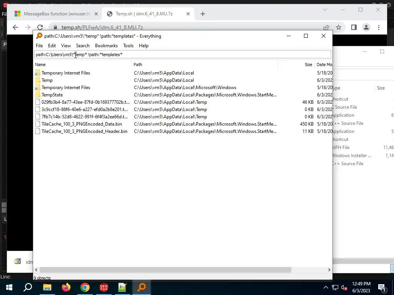The image size is (394, 295).
Task: Minimize the Everything window
Action: coord(289,36)
